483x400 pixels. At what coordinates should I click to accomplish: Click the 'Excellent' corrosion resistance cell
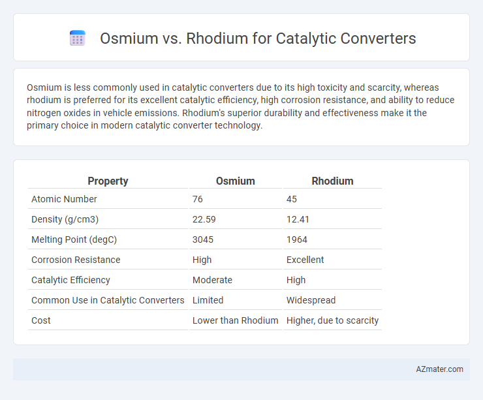pos(305,260)
